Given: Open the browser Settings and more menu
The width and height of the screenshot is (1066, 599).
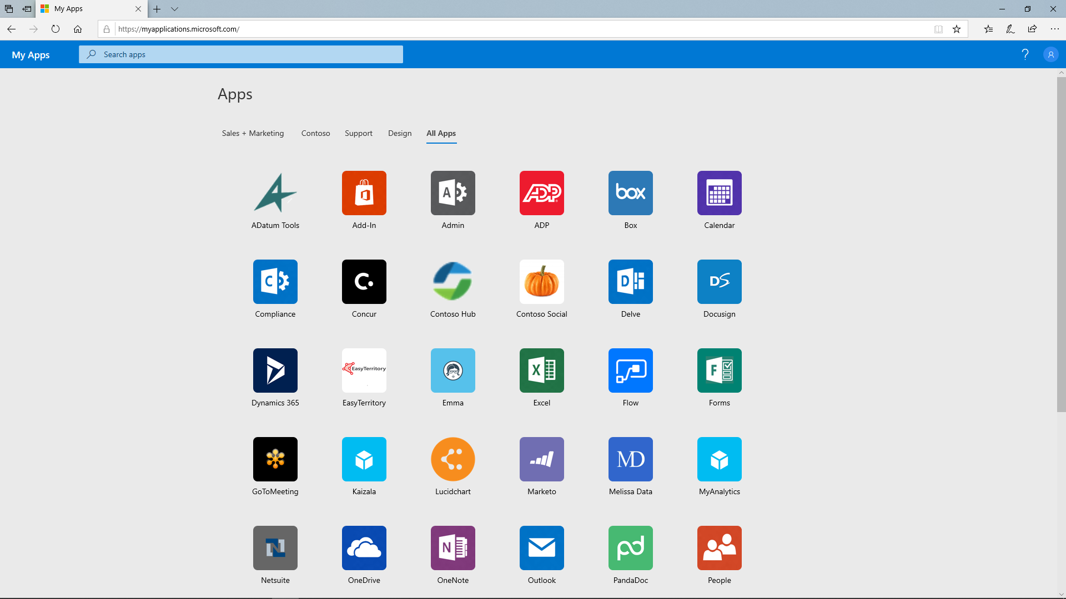Looking at the screenshot, I should click(x=1054, y=29).
